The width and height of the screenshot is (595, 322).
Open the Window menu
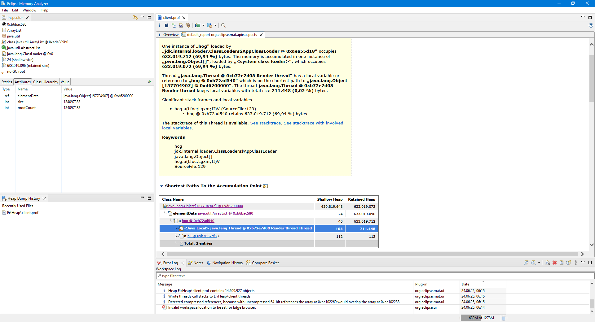coord(29,10)
